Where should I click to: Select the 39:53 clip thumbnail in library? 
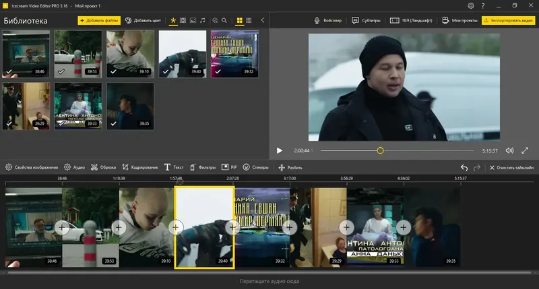click(77, 54)
